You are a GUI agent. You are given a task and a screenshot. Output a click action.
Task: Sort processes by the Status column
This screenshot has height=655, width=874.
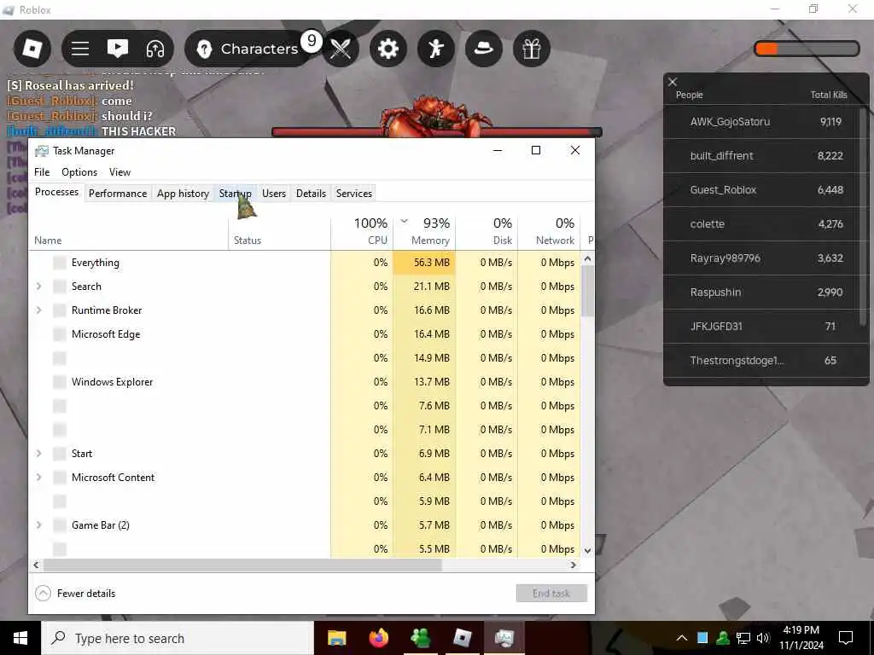[x=279, y=233]
